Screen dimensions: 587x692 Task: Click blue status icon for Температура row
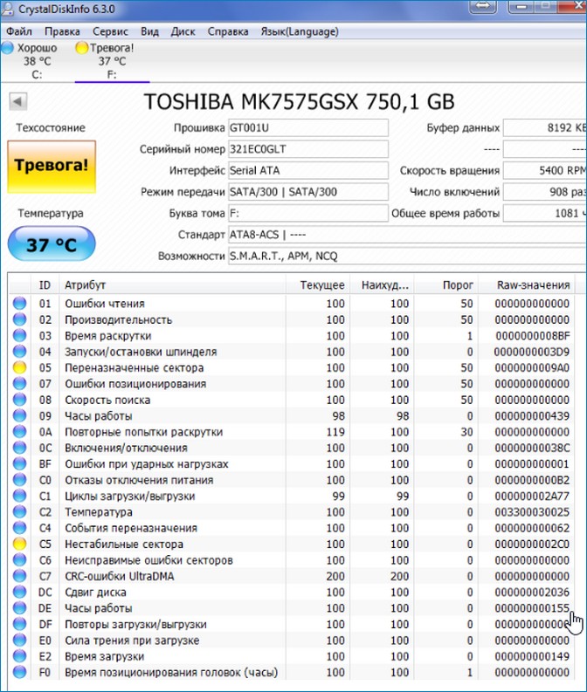click(20, 512)
